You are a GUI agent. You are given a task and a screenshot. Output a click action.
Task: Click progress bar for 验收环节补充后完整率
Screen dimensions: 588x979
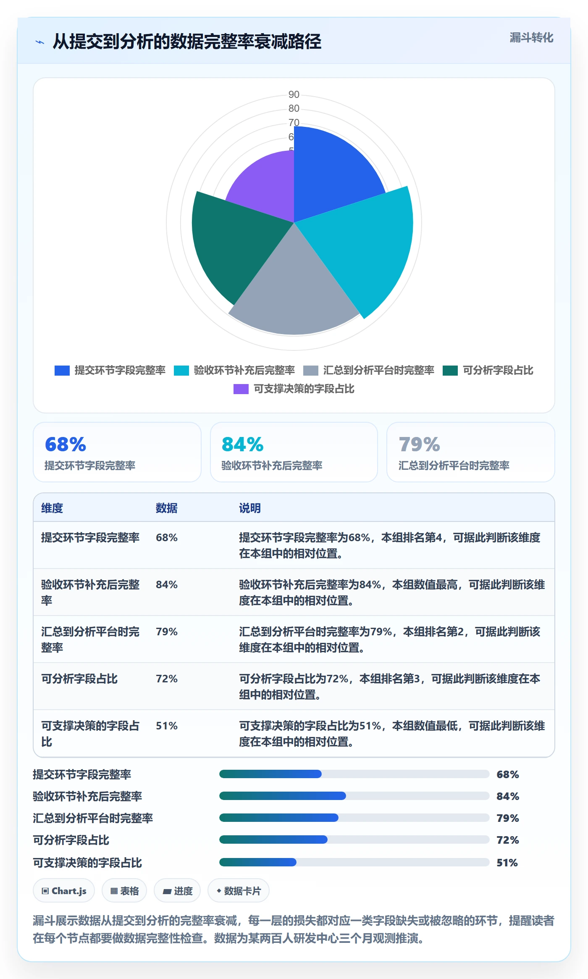point(354,796)
